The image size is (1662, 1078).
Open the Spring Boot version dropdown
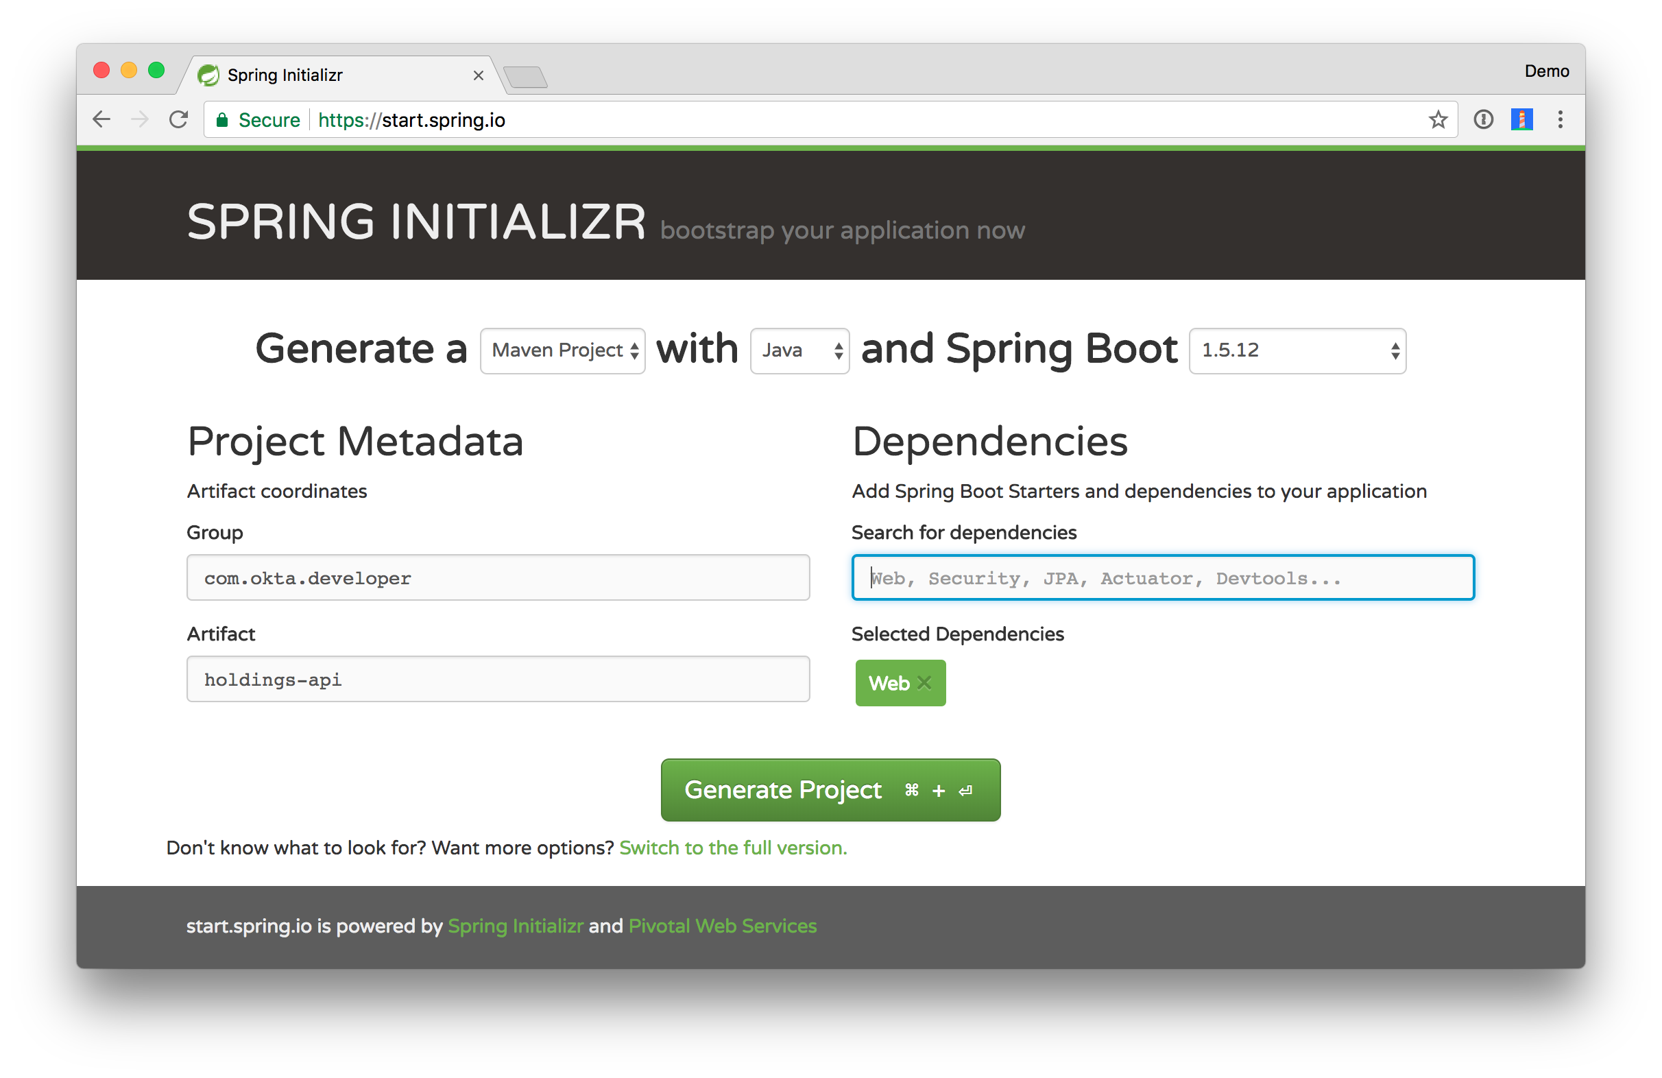pos(1297,350)
